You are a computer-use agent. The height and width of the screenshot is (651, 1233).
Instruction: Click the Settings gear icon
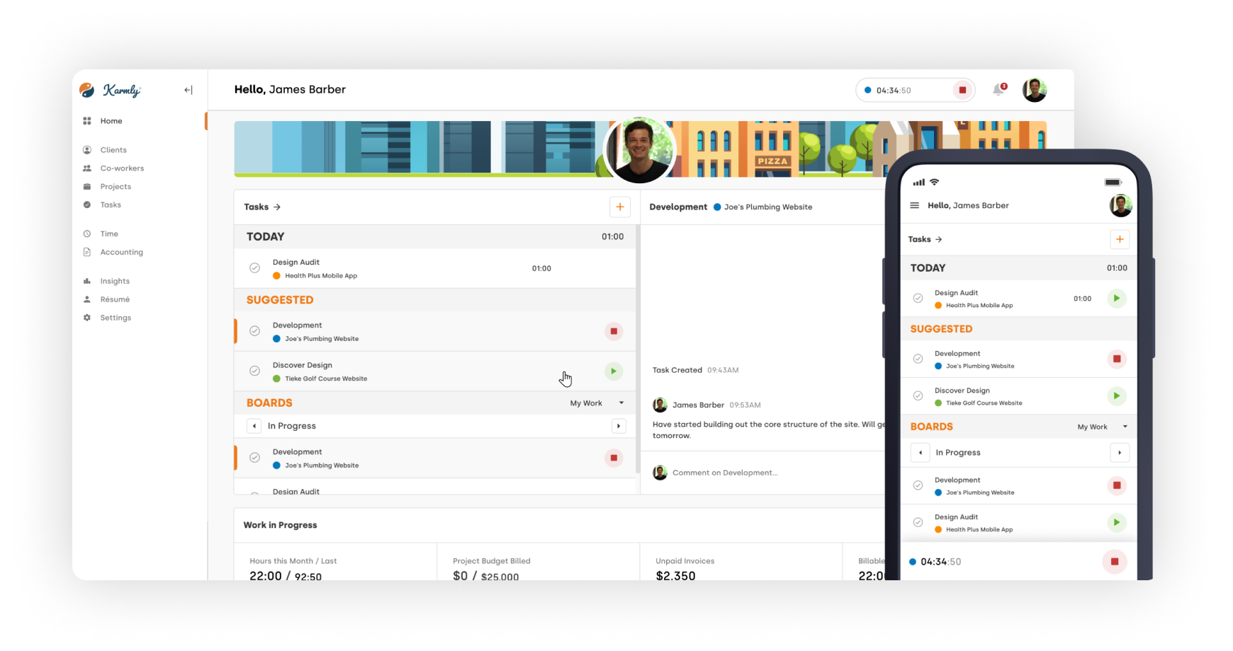tap(87, 318)
